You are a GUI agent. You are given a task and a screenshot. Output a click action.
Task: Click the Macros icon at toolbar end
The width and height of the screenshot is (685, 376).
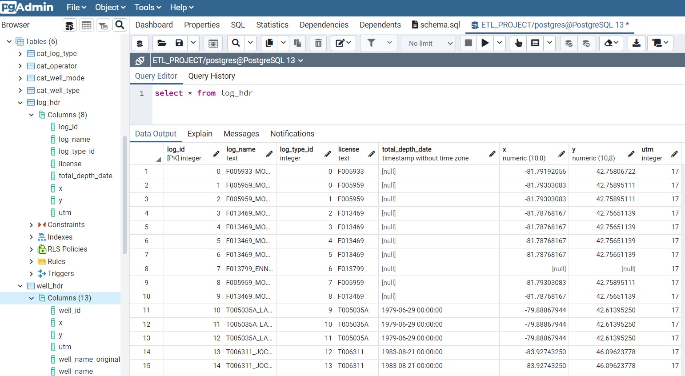pos(660,43)
